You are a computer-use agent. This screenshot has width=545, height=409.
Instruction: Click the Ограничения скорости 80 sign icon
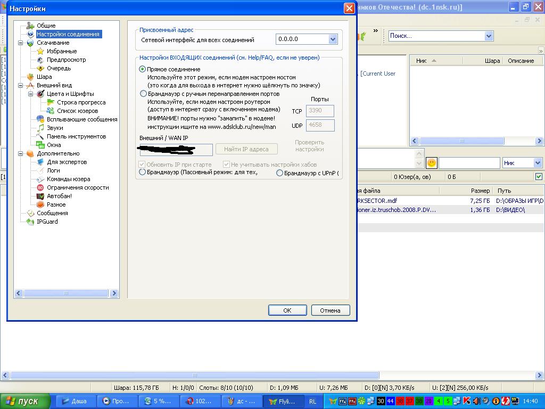(x=40, y=187)
